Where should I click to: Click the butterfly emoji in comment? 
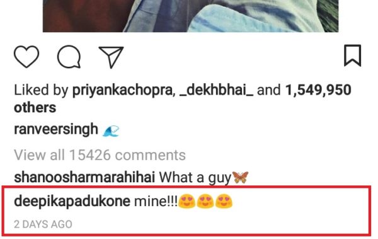[x=240, y=177]
